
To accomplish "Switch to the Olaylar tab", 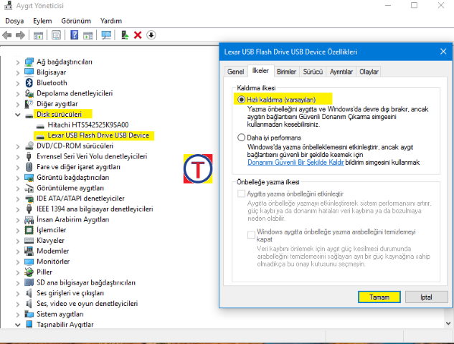I will pos(369,72).
